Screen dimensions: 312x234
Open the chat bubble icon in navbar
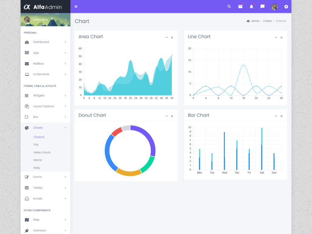coord(262,6)
